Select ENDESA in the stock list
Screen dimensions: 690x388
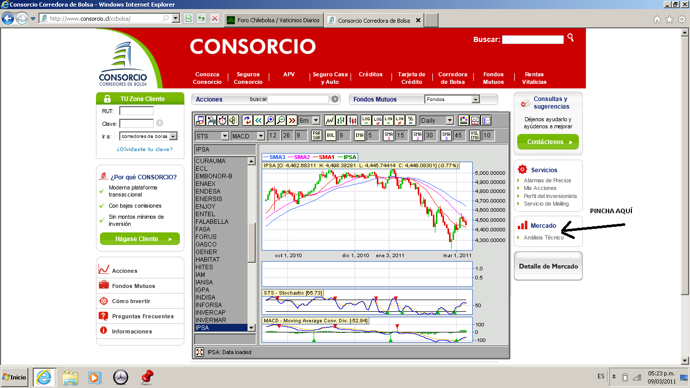pyautogui.click(x=208, y=191)
